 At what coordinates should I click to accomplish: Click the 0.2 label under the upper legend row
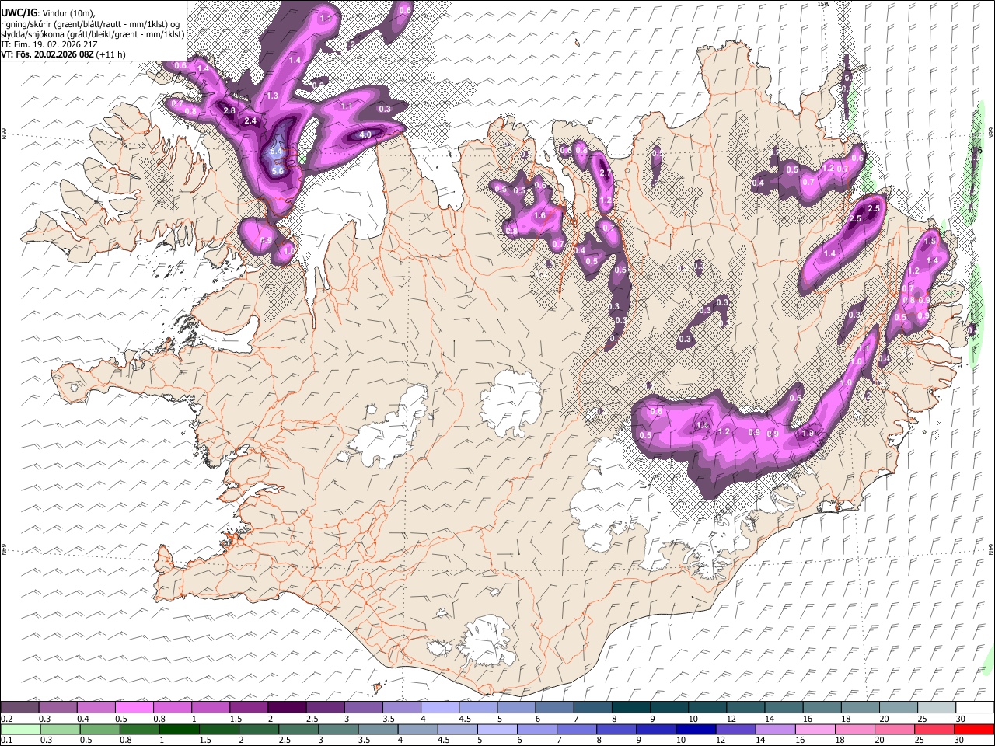pos(7,719)
